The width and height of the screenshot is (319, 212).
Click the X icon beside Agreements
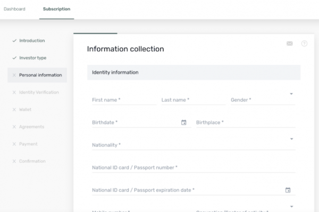coord(14,127)
